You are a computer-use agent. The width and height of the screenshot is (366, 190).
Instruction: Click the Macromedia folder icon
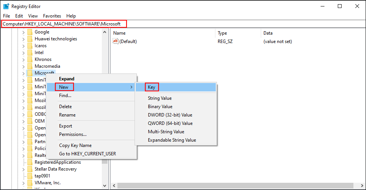[30, 66]
